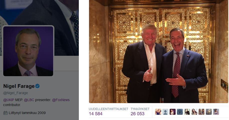Open the @FoxNews mention in bio
Screen dimensions: 229x120
[x=61, y=100]
